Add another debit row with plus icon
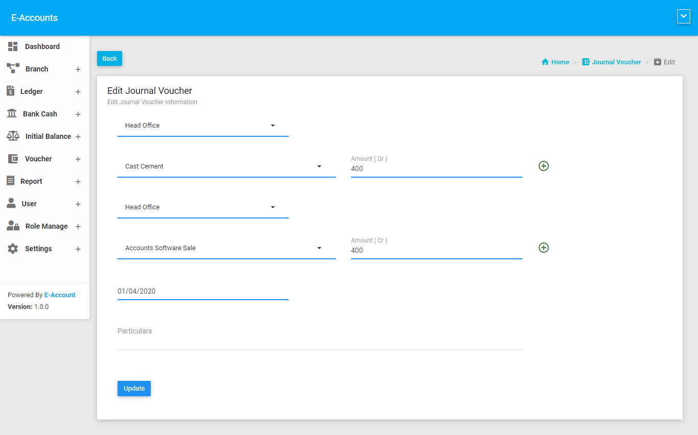Viewport: 698px width, 435px height. pyautogui.click(x=544, y=166)
